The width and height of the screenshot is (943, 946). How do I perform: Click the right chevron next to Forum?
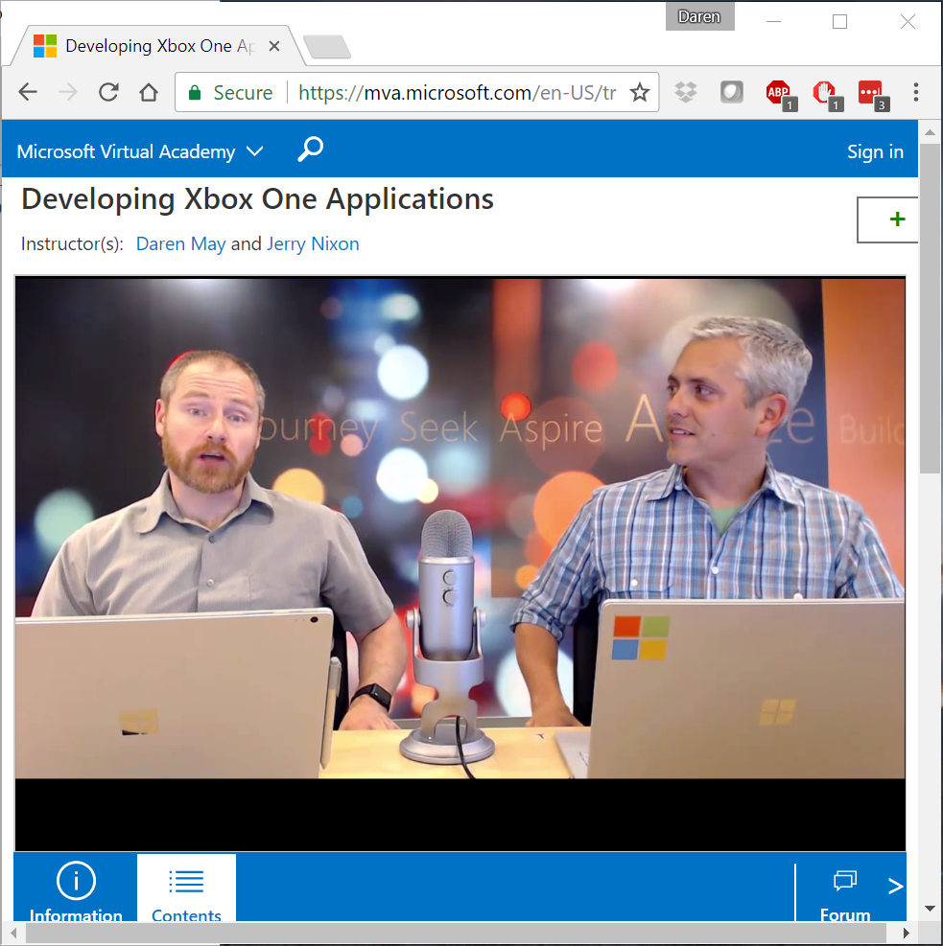895,886
